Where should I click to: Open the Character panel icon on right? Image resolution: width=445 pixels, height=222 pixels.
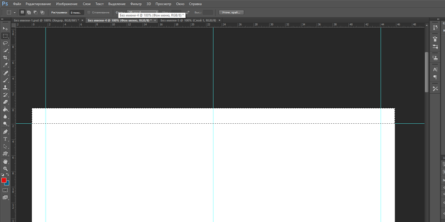(435, 69)
